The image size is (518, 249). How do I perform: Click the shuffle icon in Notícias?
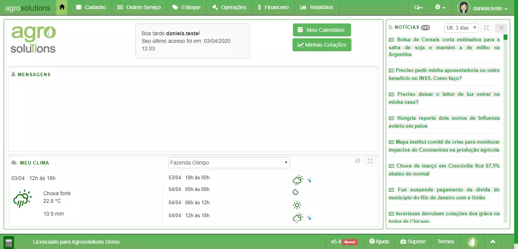coord(501,28)
